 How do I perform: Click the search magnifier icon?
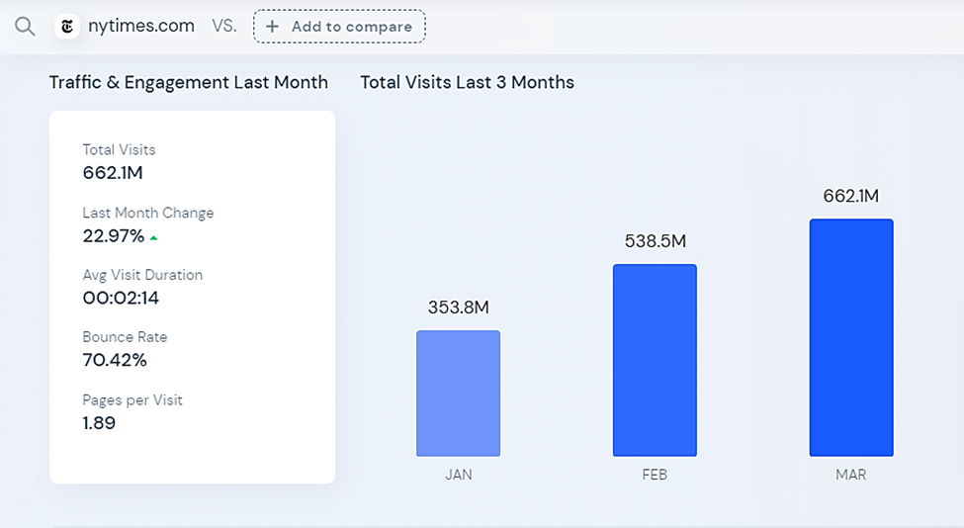pyautogui.click(x=25, y=27)
